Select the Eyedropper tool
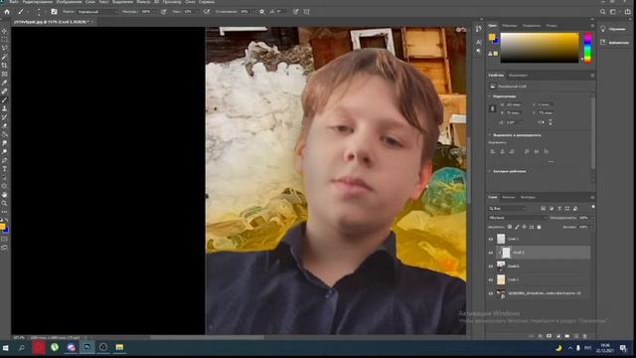Viewport: 636px width, 358px height. click(x=4, y=83)
